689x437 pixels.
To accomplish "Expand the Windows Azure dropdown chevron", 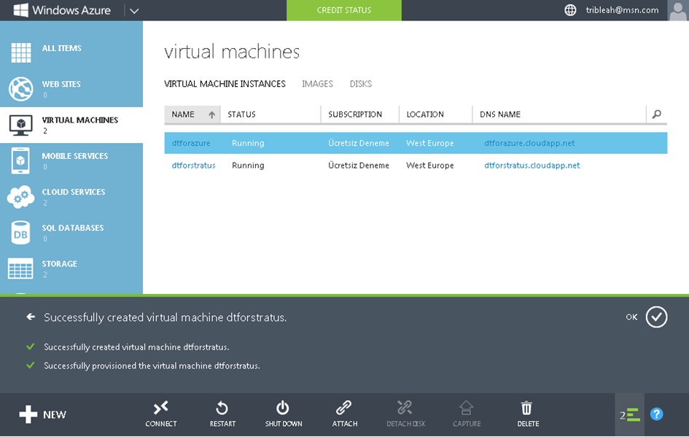I will point(134,10).
